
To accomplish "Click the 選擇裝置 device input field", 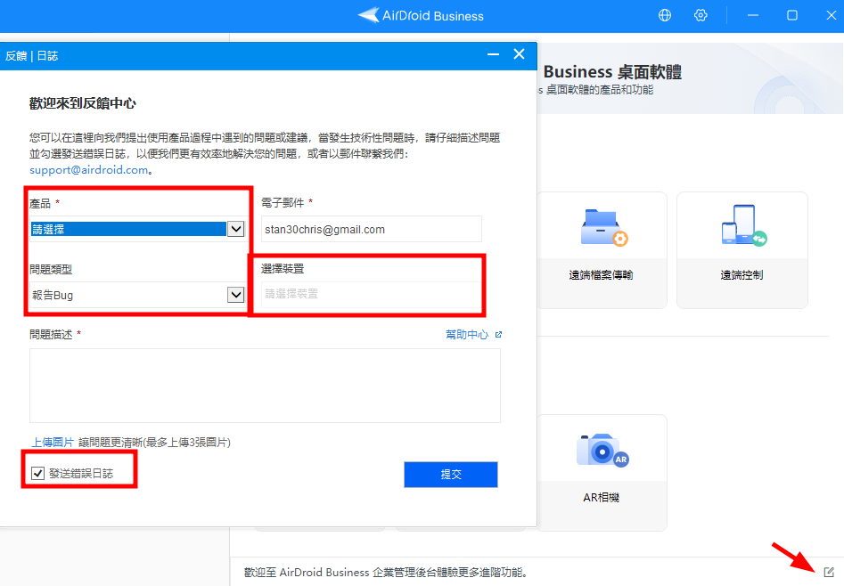I will [x=372, y=295].
